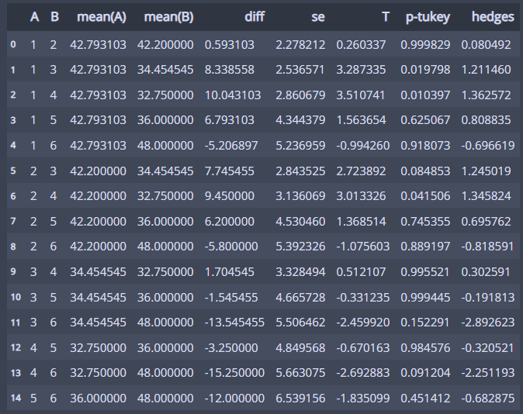Click p-tukey value 0.084853
The height and width of the screenshot is (414, 523).
tap(425, 171)
